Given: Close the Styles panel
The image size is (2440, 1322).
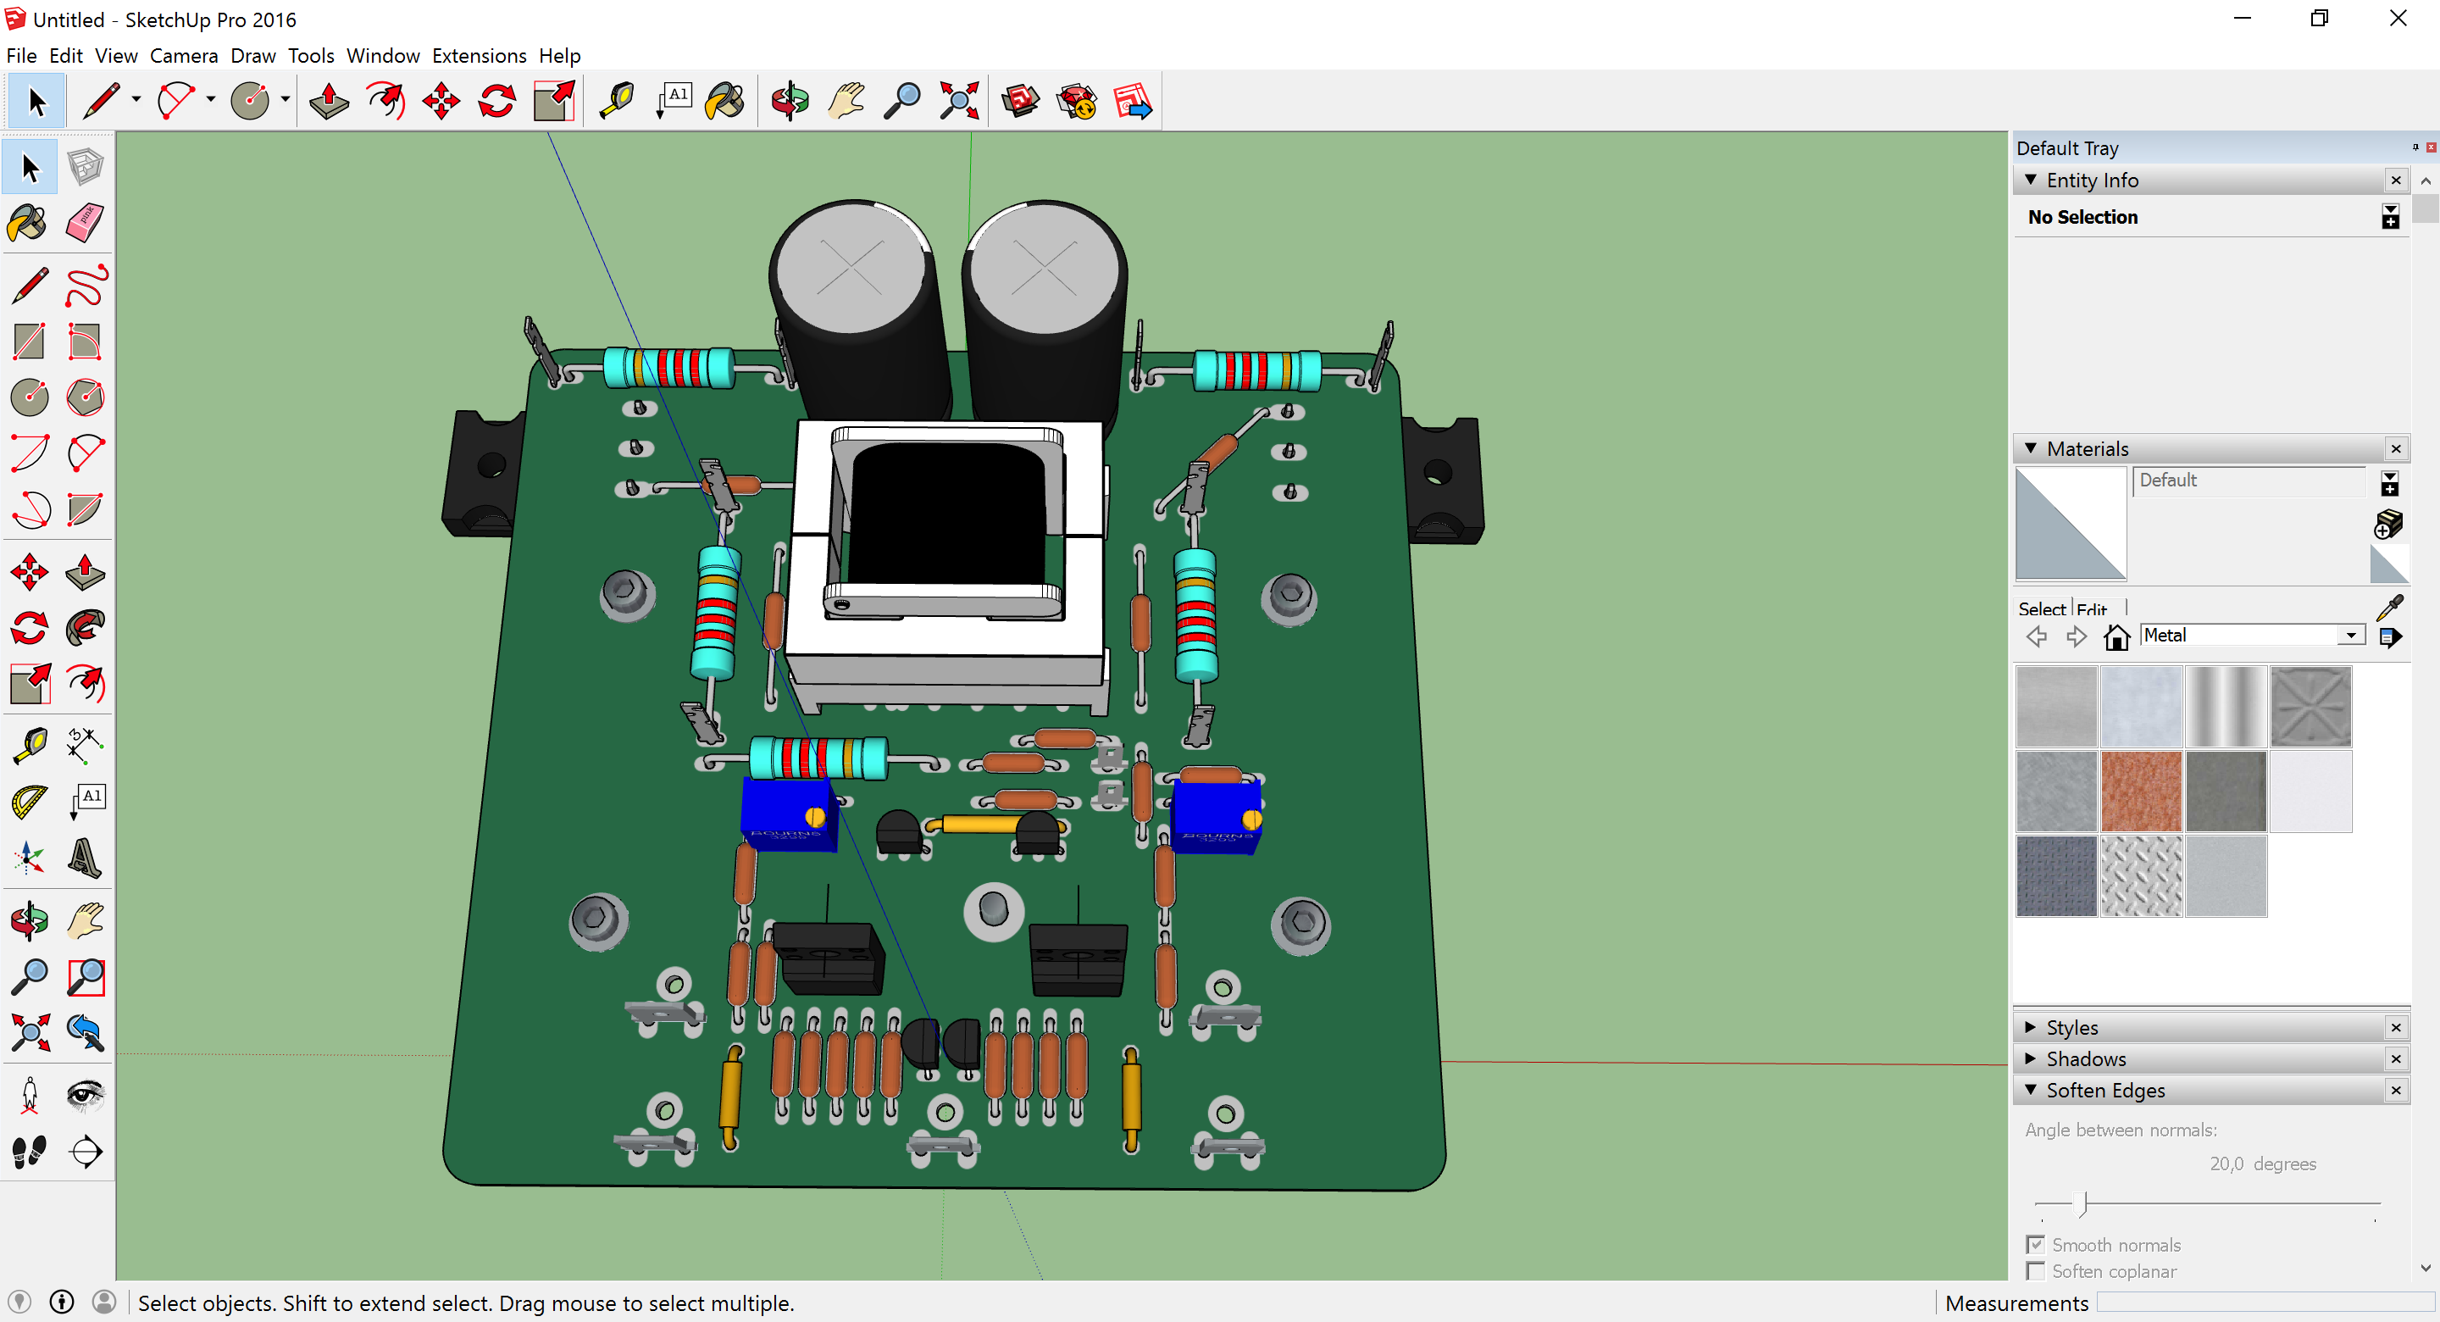Looking at the screenshot, I should click(x=2397, y=1027).
